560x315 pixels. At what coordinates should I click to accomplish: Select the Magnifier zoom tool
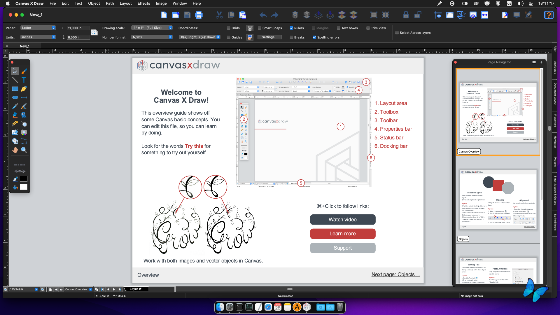pyautogui.click(x=24, y=150)
